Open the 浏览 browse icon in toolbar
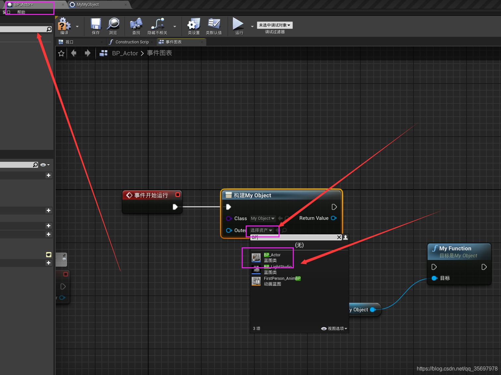Image resolution: width=501 pixels, height=375 pixels. 113,26
